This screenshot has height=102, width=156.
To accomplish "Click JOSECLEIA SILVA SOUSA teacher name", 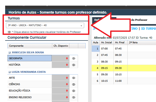I will click(28, 52).
